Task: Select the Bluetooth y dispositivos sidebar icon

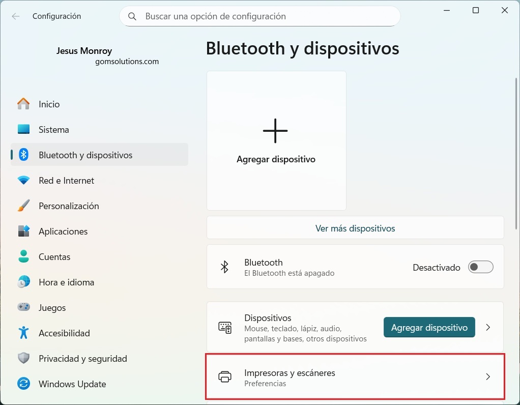Action: tap(23, 155)
